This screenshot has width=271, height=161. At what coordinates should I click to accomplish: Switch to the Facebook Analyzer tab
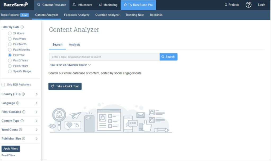tap(76, 15)
